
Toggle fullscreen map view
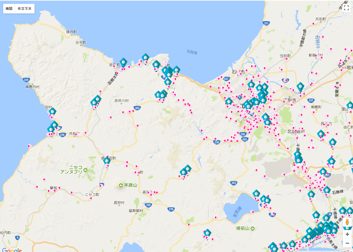[347, 8]
